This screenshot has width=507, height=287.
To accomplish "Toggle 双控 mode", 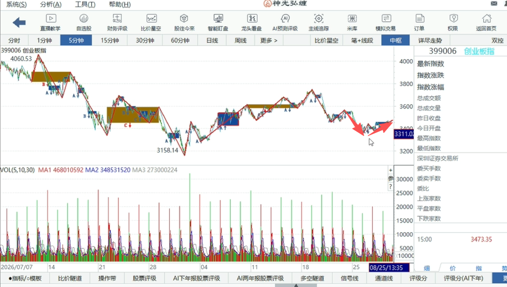I will tap(497, 41).
